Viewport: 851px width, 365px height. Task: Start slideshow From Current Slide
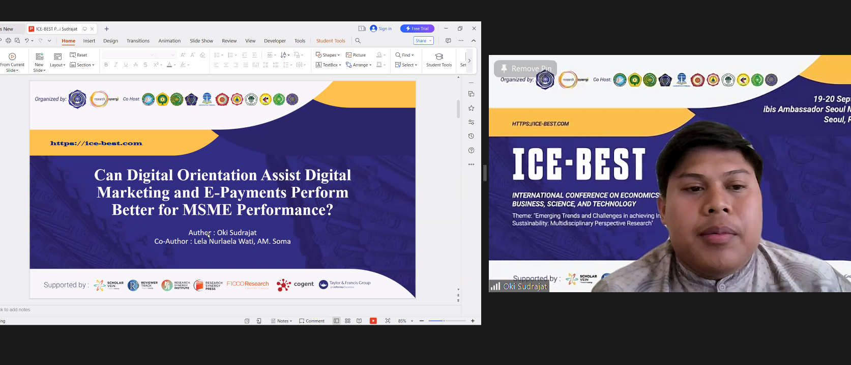[12, 62]
